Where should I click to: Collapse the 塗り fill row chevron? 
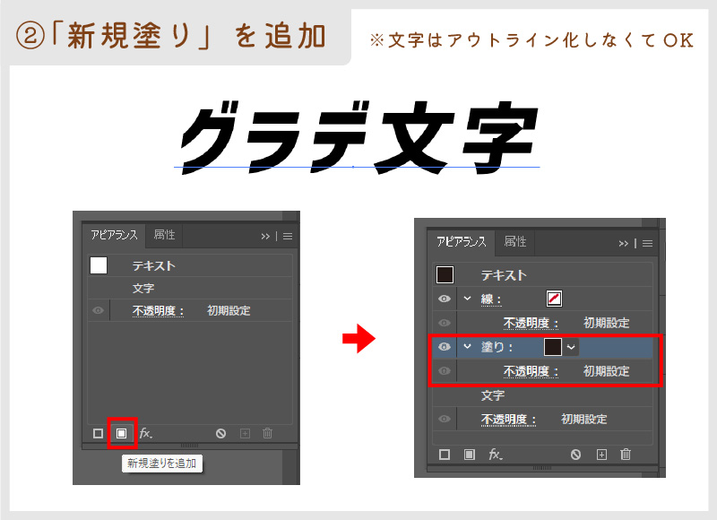coord(467,346)
